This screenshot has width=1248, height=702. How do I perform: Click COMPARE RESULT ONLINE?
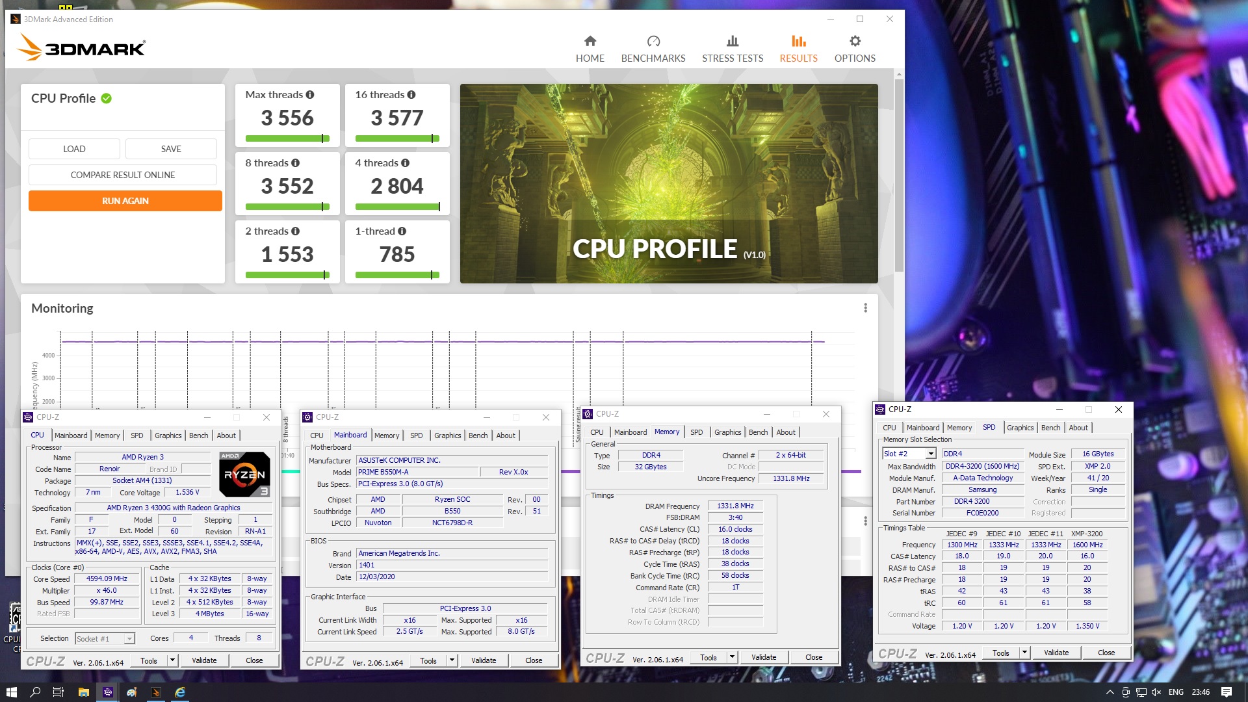coord(123,175)
